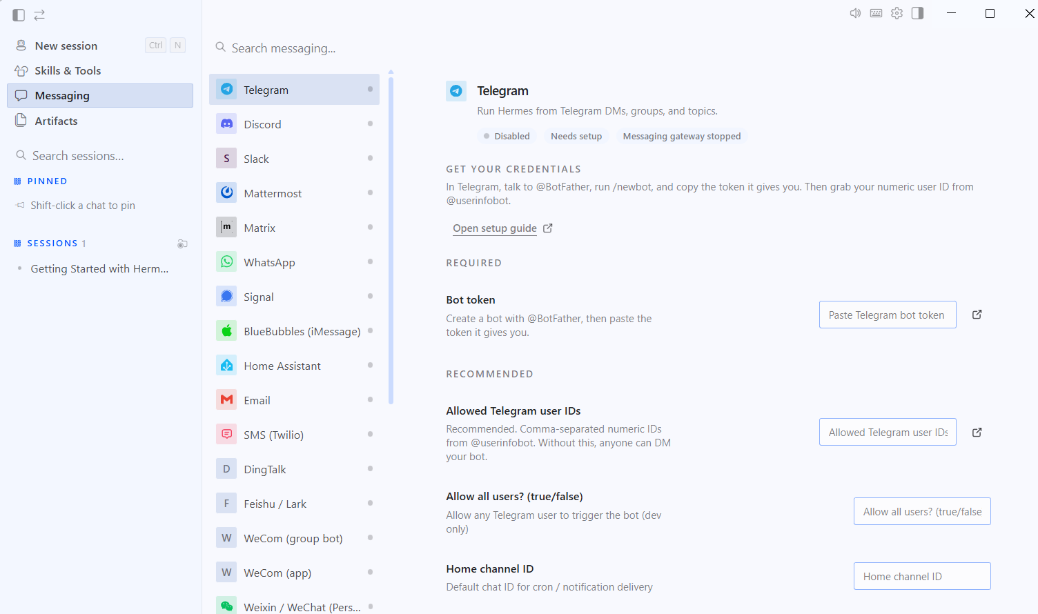Click the Email Gmail icon

pos(226,399)
